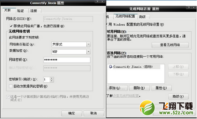197x119 pixels.
Task: Increase the 密钥索引 value with up arrow
Action: point(52,78)
